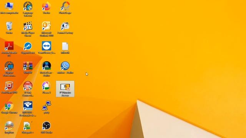Open Microsoft Outlook 2010 shortcut

coord(47,29)
